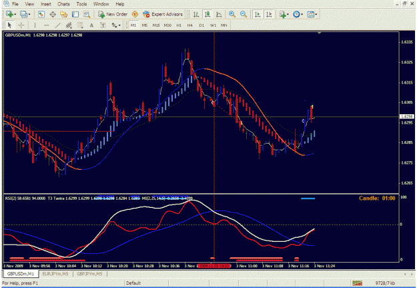The width and height of the screenshot is (417, 288).
Task: Select the M30 timeframe button
Action: 167,25
